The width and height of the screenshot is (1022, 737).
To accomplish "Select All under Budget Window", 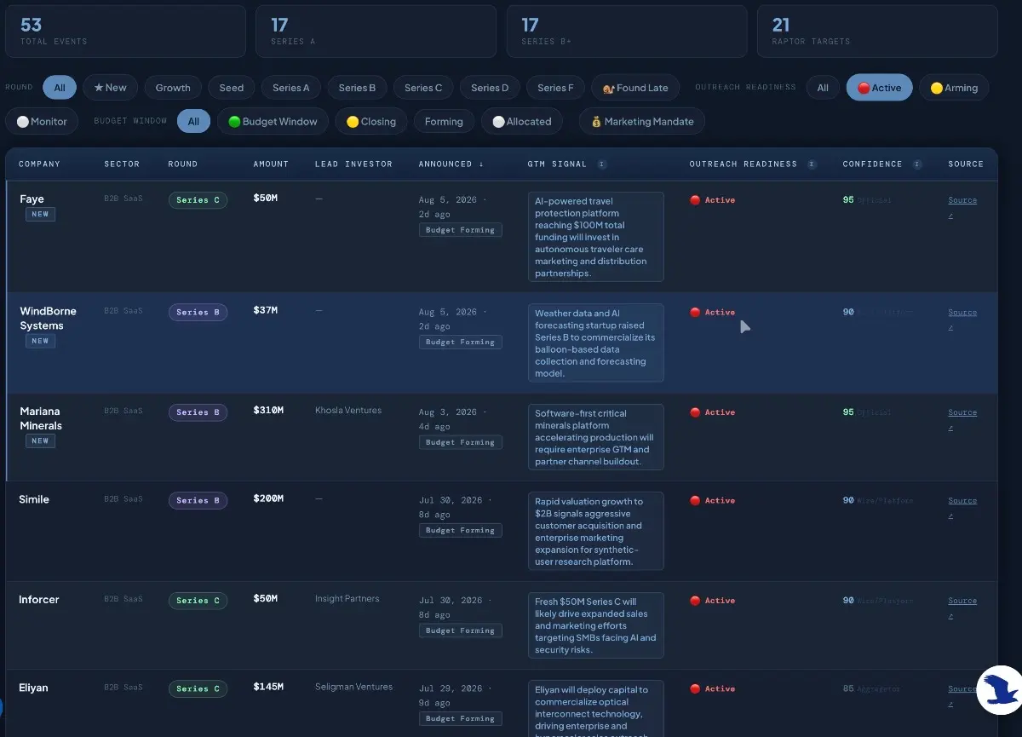I will 193,122.
